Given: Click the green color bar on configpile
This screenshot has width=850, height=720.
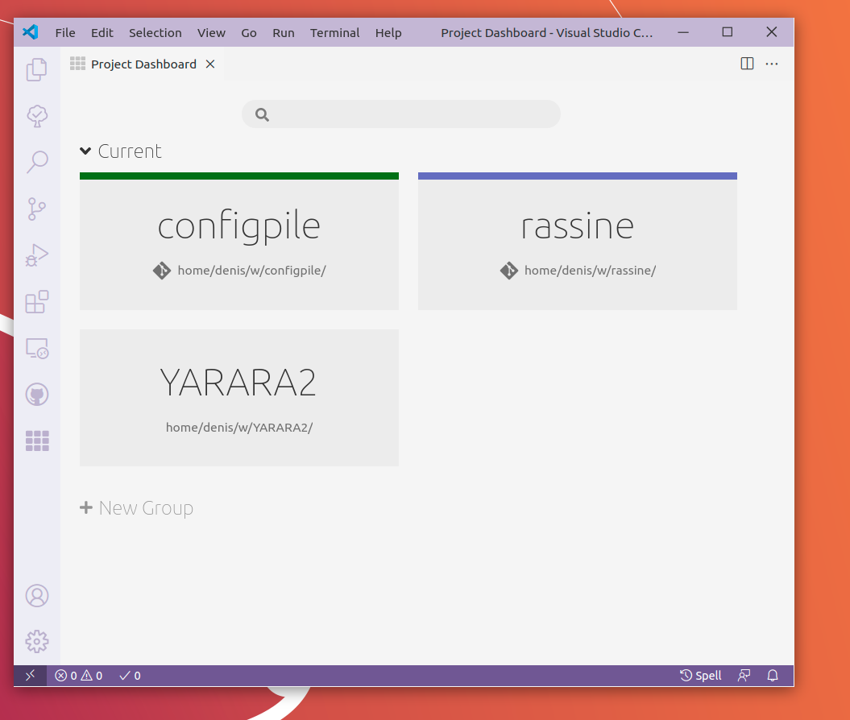Looking at the screenshot, I should tap(239, 176).
